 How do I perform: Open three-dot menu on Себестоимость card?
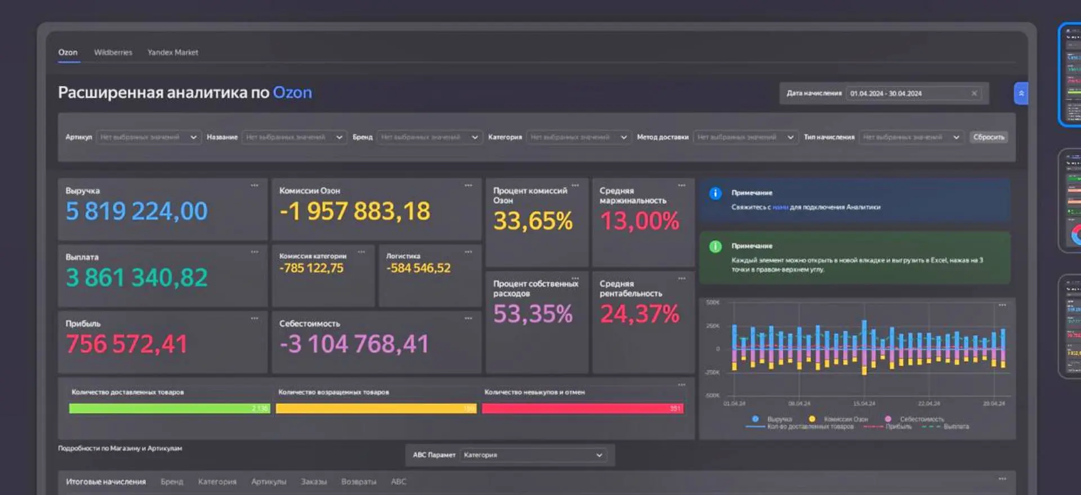(468, 318)
